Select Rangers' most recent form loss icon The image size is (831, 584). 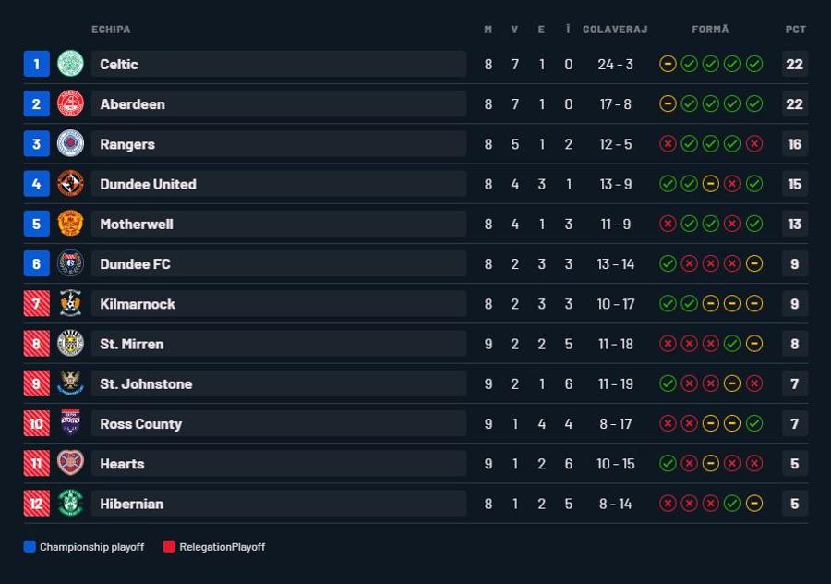click(754, 144)
